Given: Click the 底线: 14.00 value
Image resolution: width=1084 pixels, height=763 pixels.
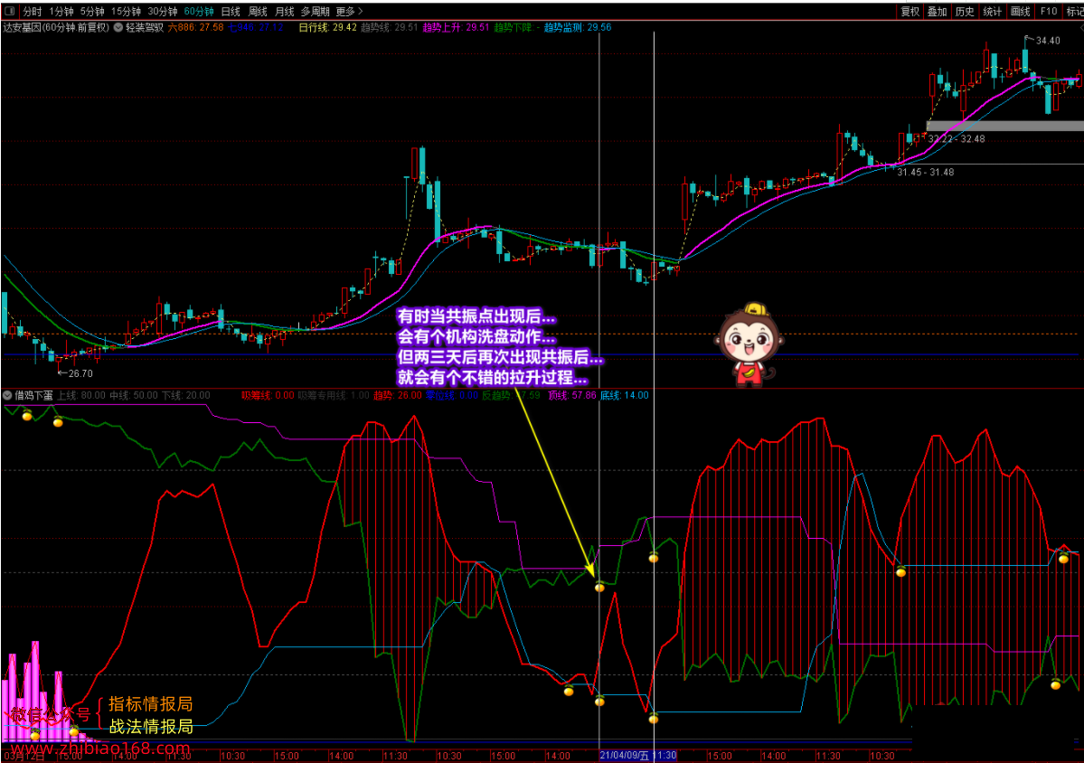Looking at the screenshot, I should [624, 395].
